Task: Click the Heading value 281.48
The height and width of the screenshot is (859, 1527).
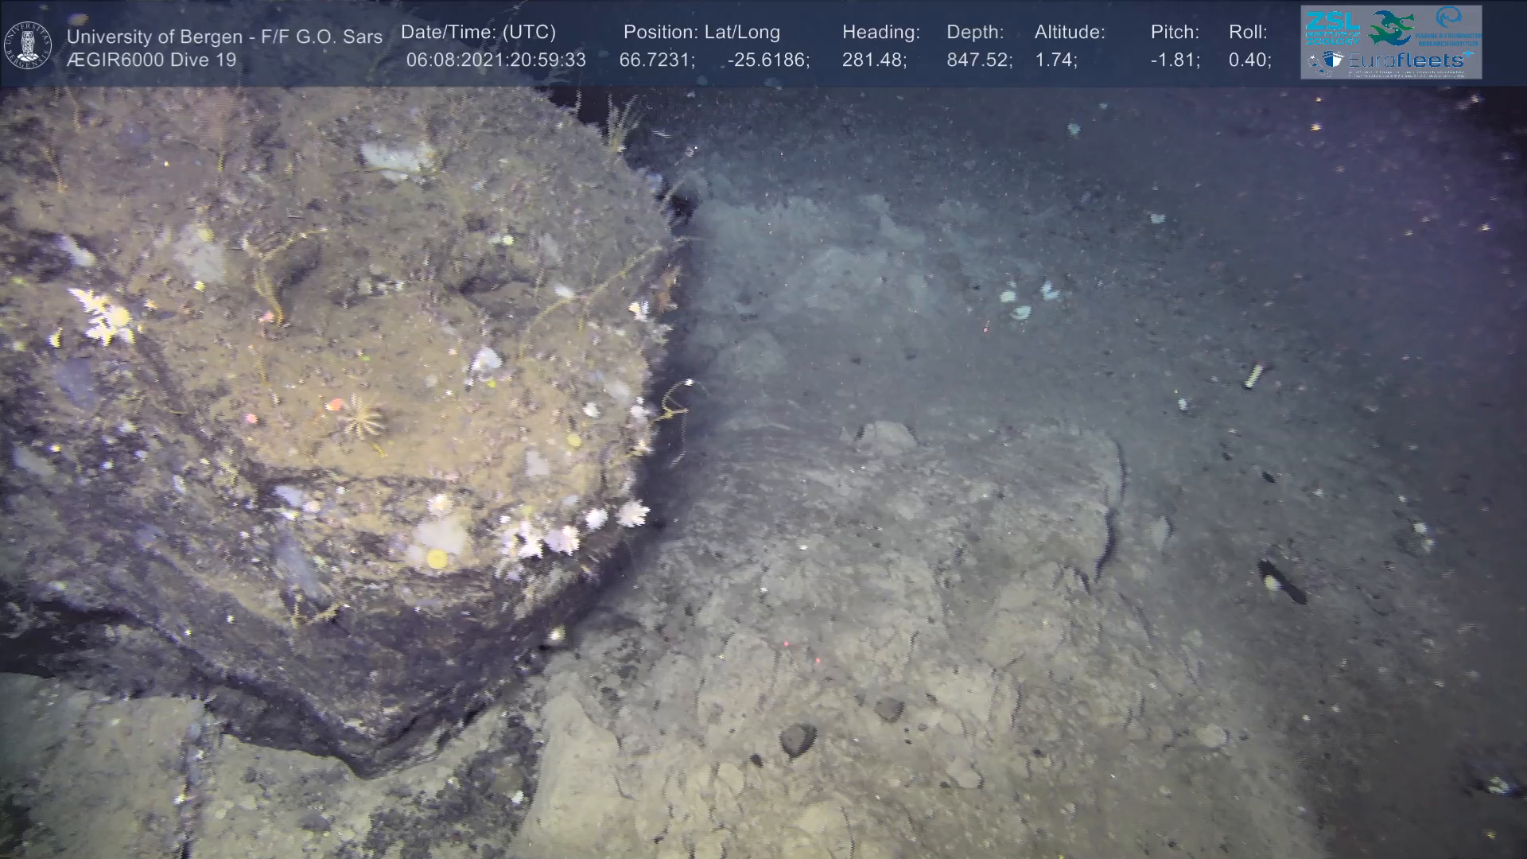Action: tap(873, 60)
